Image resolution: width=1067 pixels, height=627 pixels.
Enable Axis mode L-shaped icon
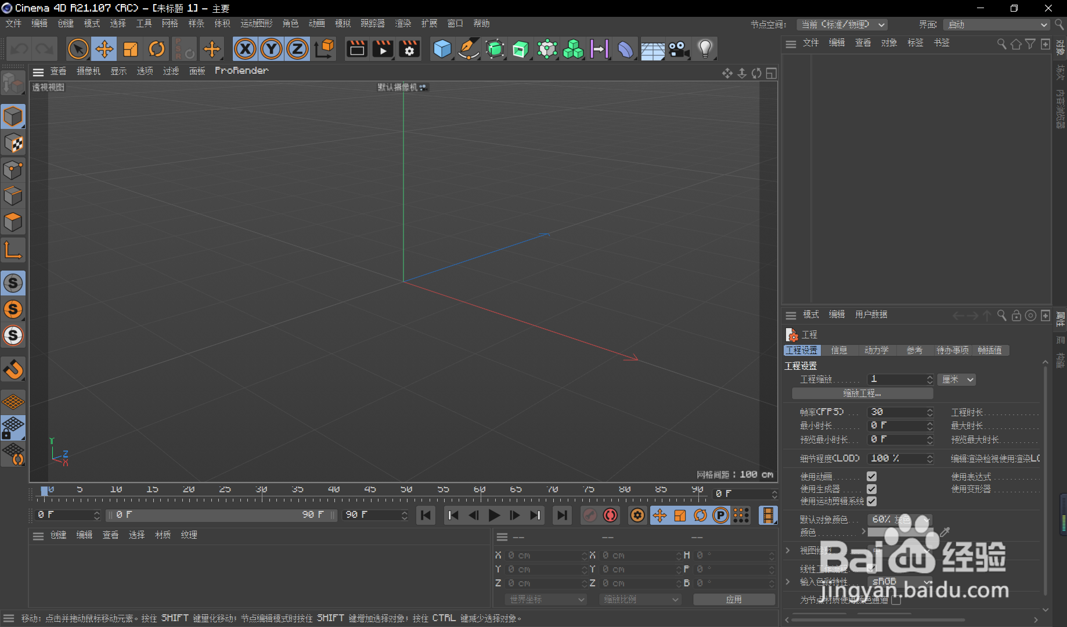tap(13, 250)
